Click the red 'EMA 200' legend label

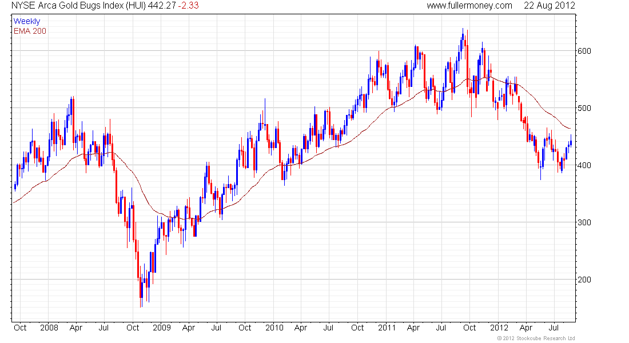(x=30, y=31)
